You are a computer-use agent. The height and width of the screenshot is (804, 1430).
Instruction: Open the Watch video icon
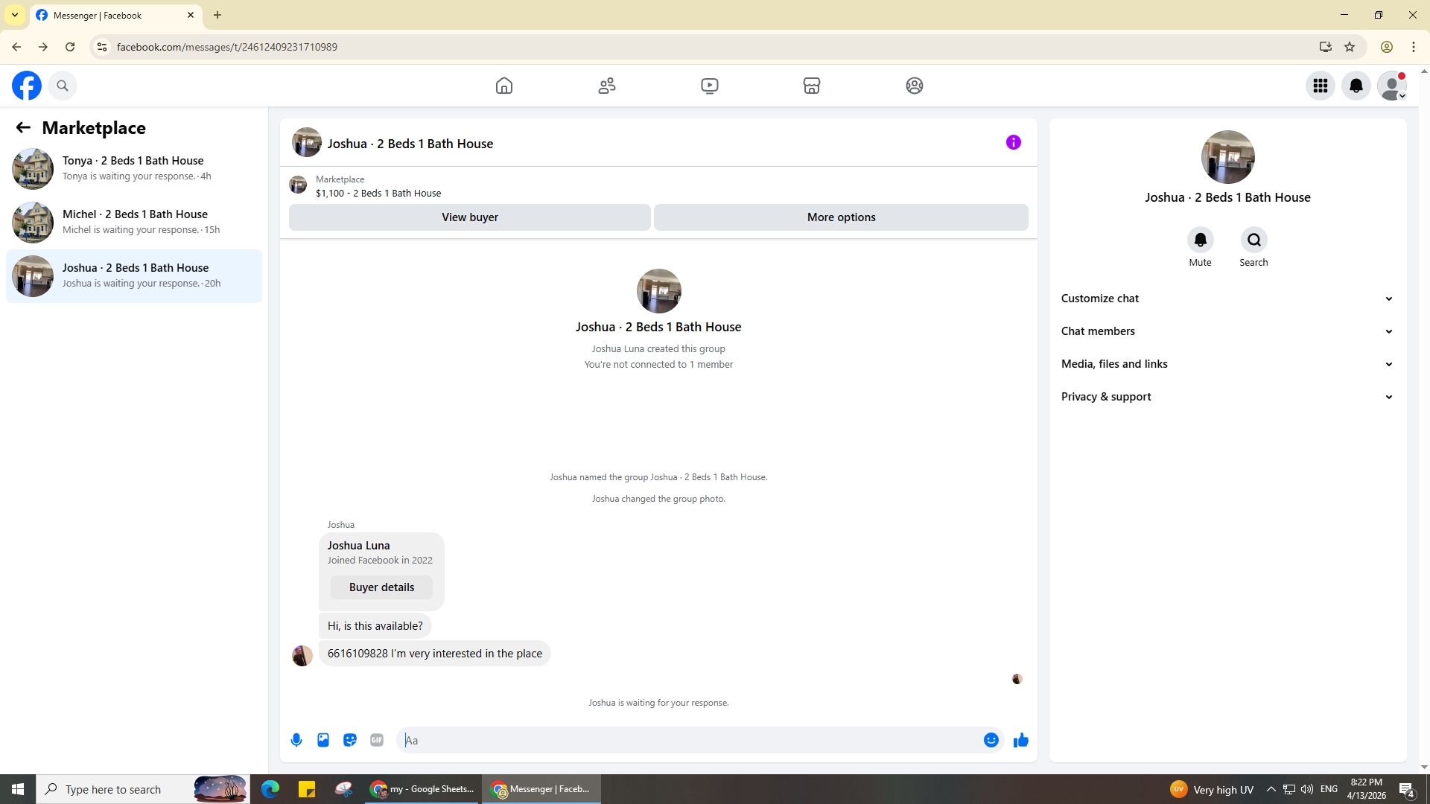(710, 86)
